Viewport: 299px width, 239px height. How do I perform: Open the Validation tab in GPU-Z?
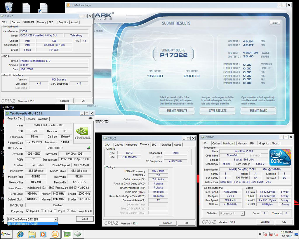(x=43, y=119)
